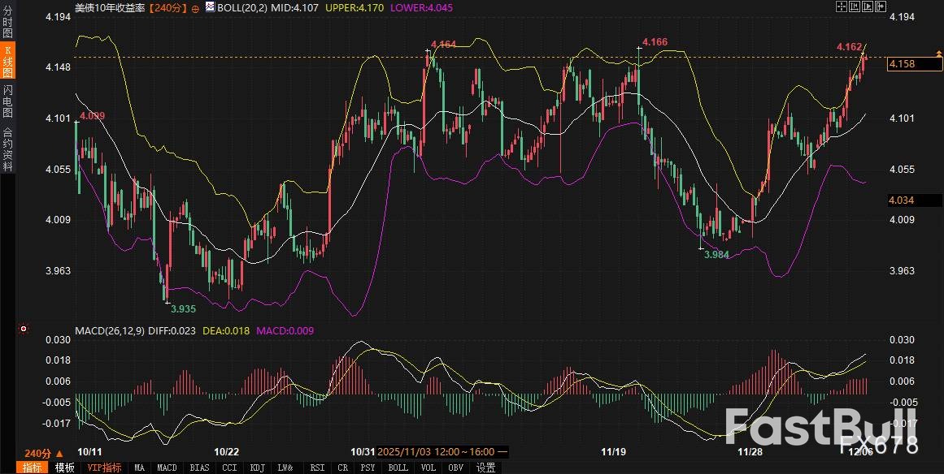The height and width of the screenshot is (474, 944).
Task: Open the 合约资料 sidebar tab
Action: pos(7,149)
